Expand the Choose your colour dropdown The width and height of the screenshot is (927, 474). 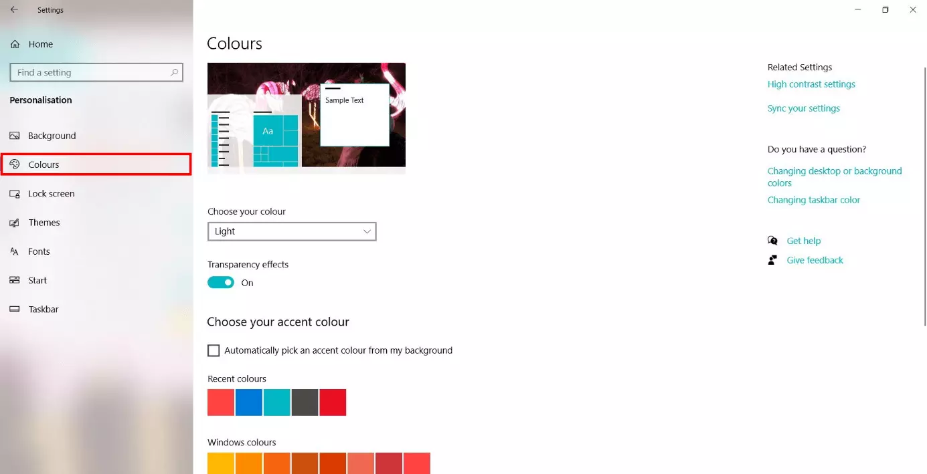pyautogui.click(x=292, y=231)
